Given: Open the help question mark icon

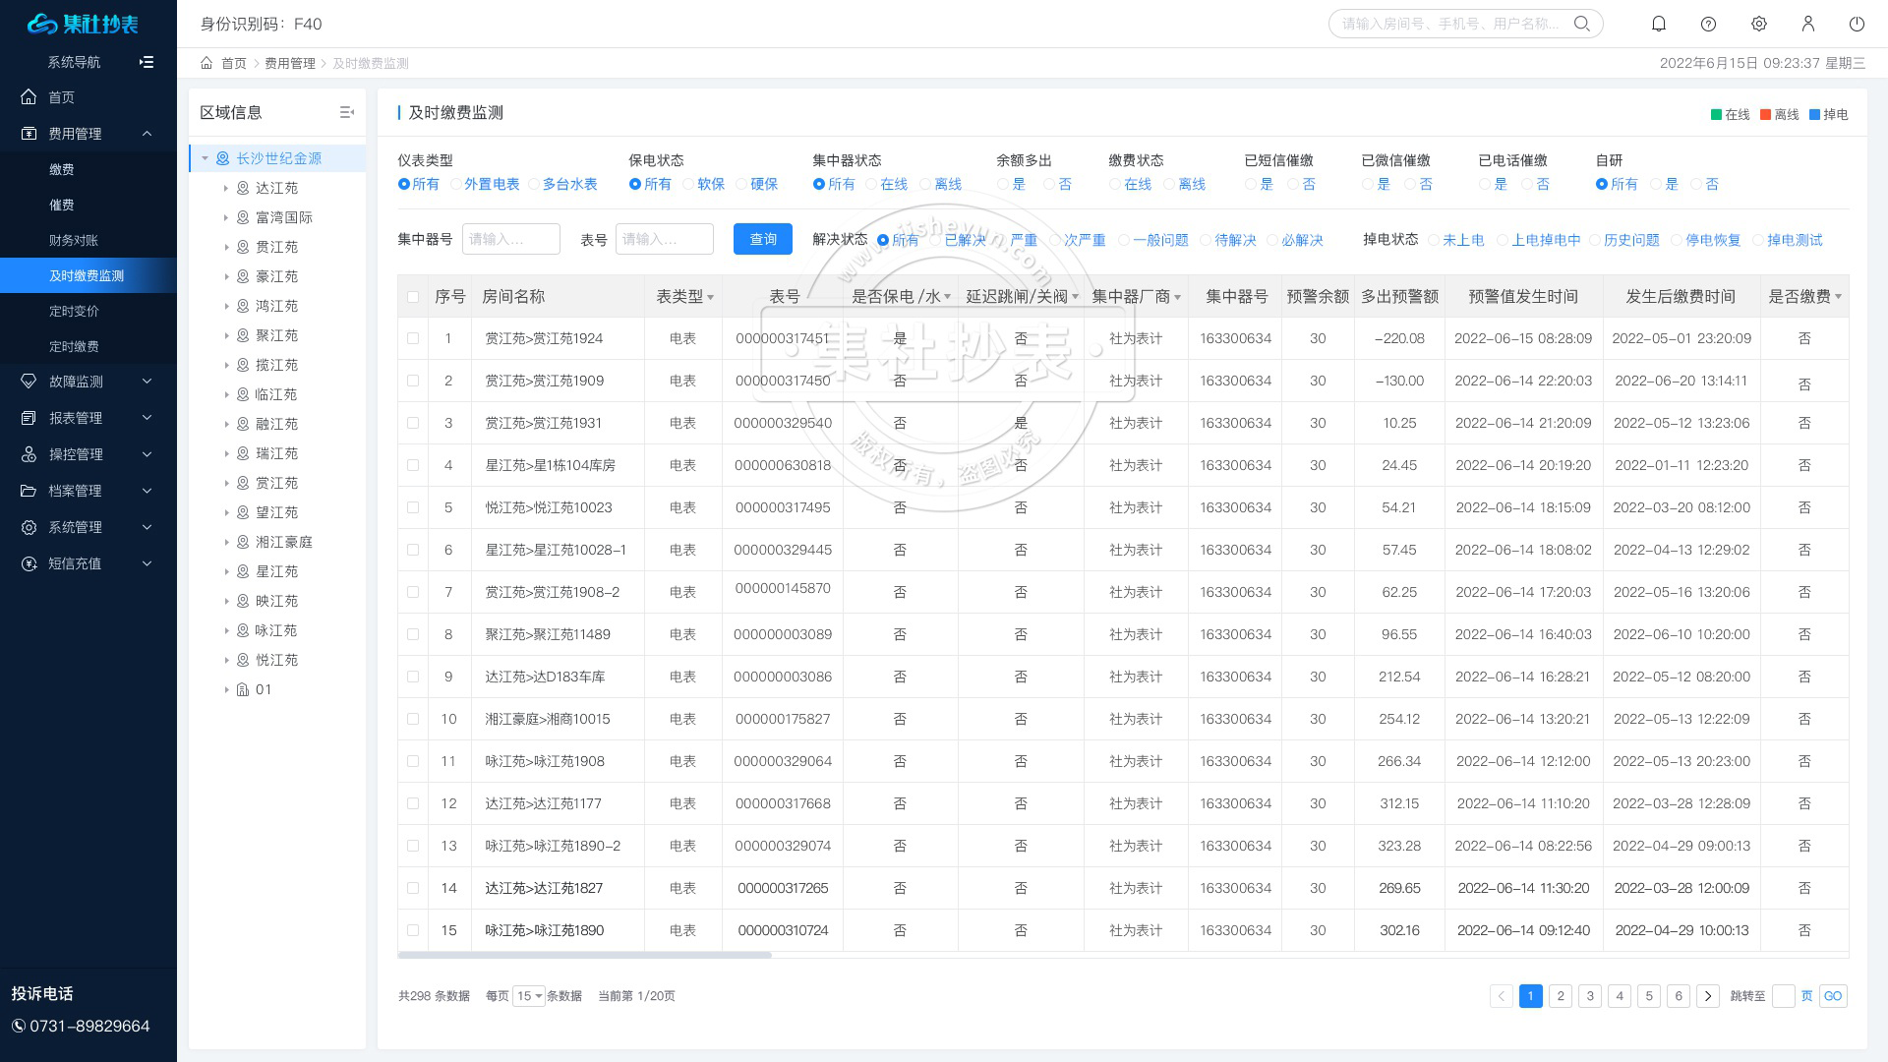Looking at the screenshot, I should pos(1709,24).
